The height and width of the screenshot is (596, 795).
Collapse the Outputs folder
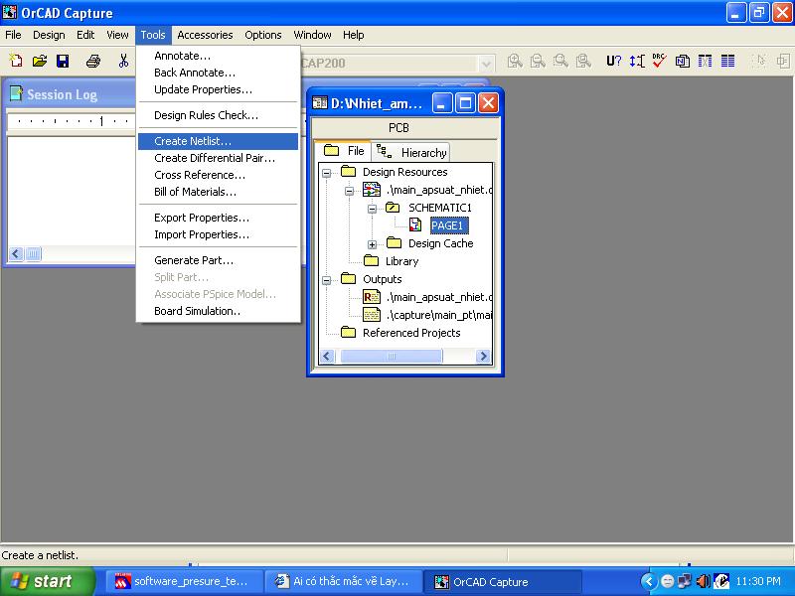click(327, 280)
